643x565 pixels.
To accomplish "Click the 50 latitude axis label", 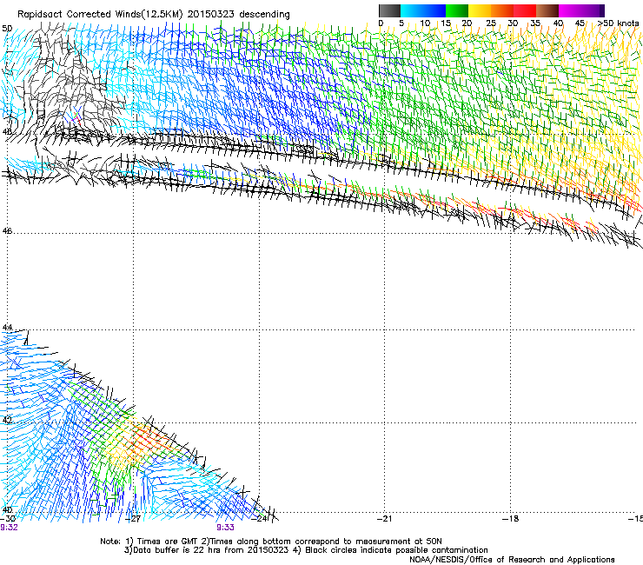I will tap(7, 29).
